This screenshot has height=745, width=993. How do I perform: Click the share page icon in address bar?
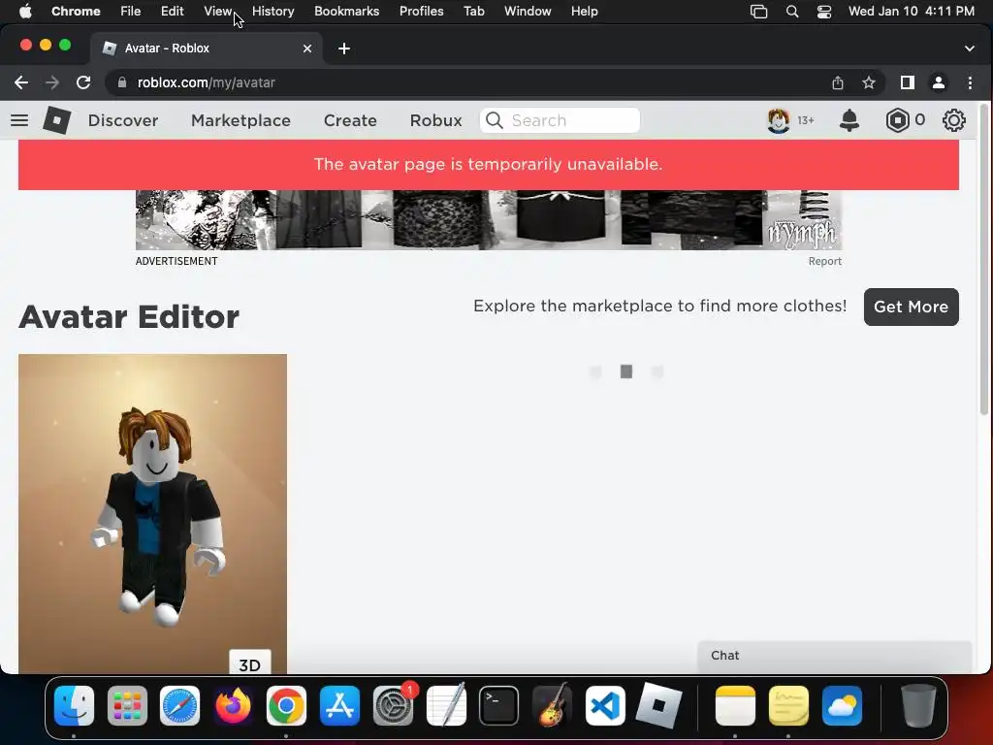point(838,82)
